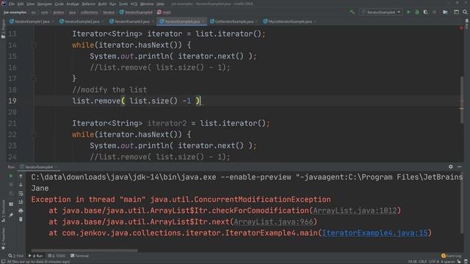
Task: Hide the Run panel with minimize dash
Action: 459,166
